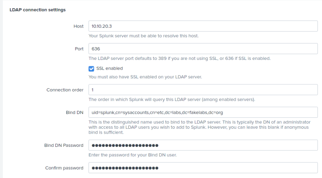Click the "Host" field label
322x178 pixels.
pos(79,26)
